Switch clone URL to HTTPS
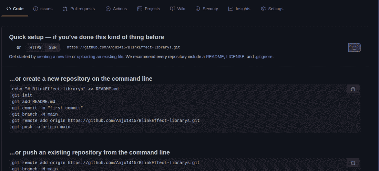The height and width of the screenshot is (171, 379). tap(35, 47)
